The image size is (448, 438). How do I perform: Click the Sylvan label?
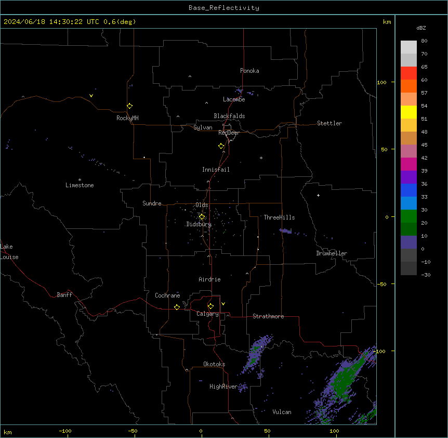(203, 127)
